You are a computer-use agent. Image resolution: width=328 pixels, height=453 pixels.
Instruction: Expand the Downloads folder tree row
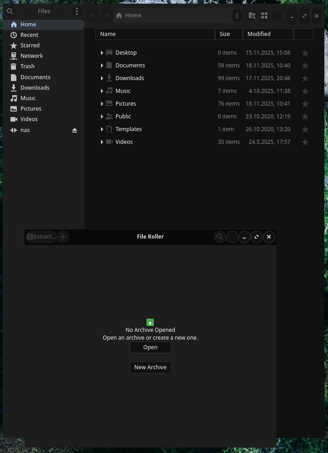click(x=102, y=78)
